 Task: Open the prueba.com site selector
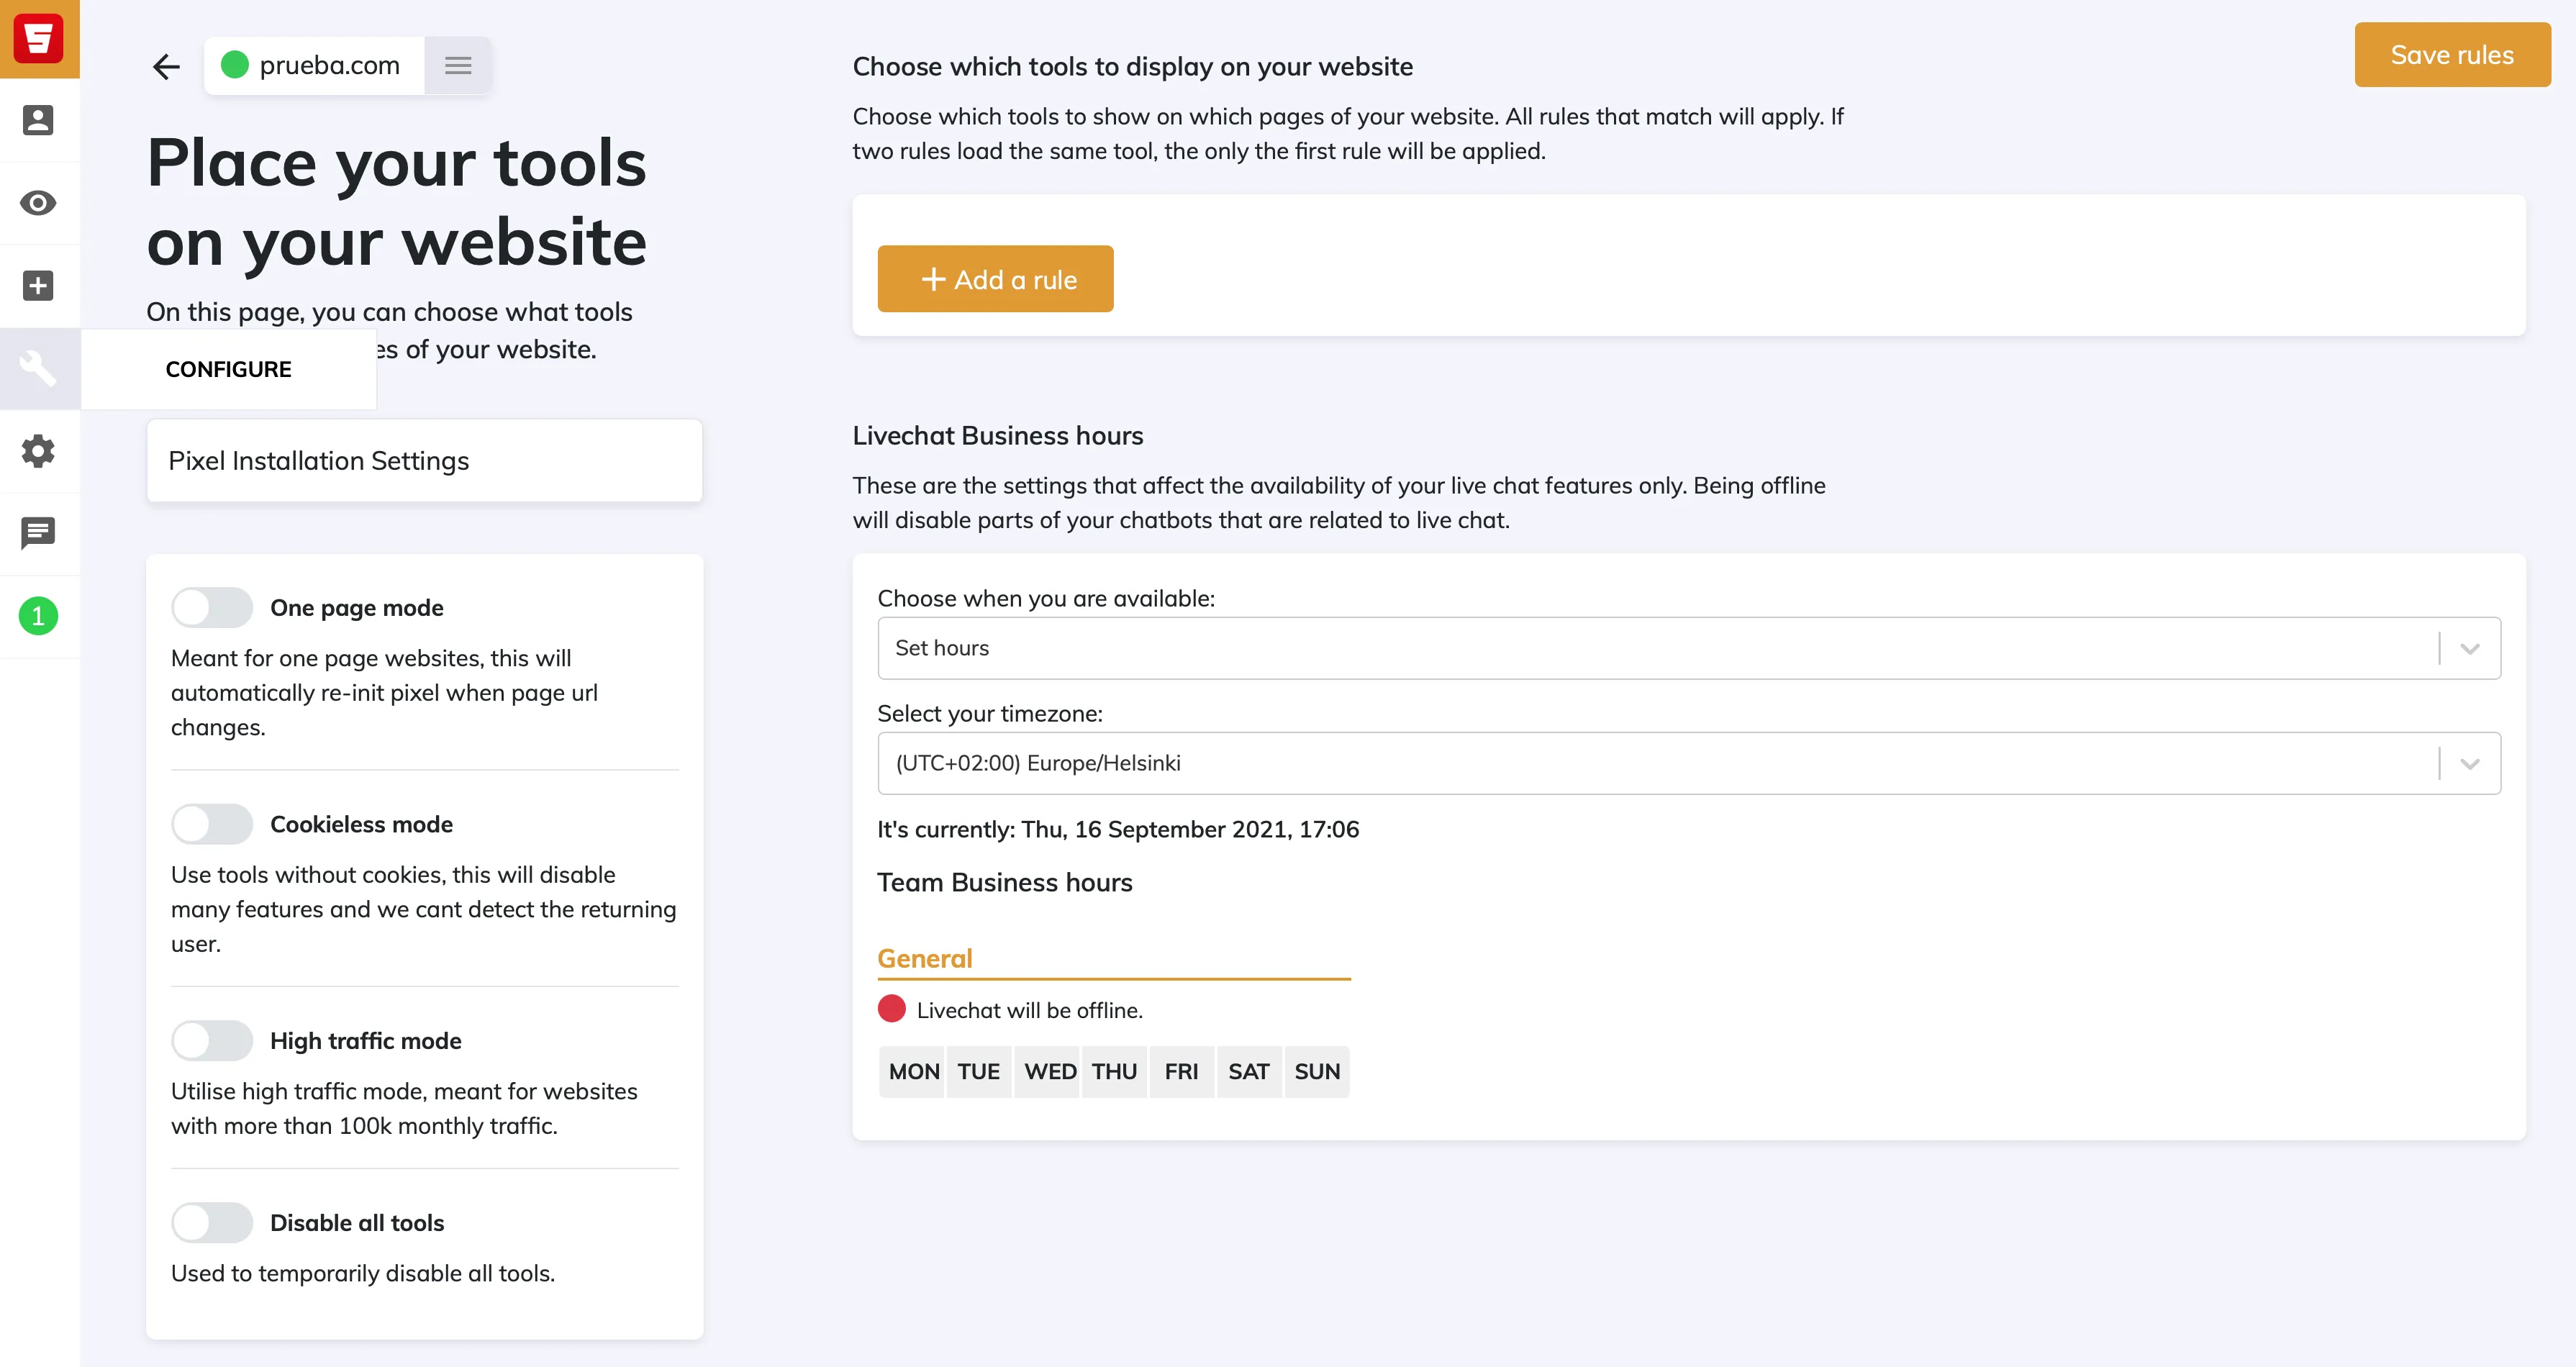click(x=315, y=66)
